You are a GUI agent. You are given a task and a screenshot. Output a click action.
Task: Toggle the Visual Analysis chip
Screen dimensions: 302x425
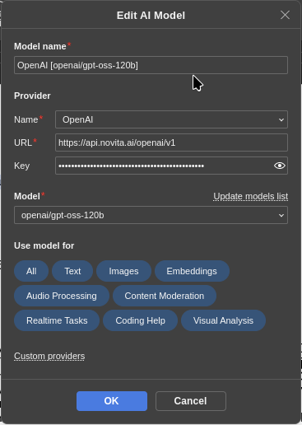tap(223, 320)
